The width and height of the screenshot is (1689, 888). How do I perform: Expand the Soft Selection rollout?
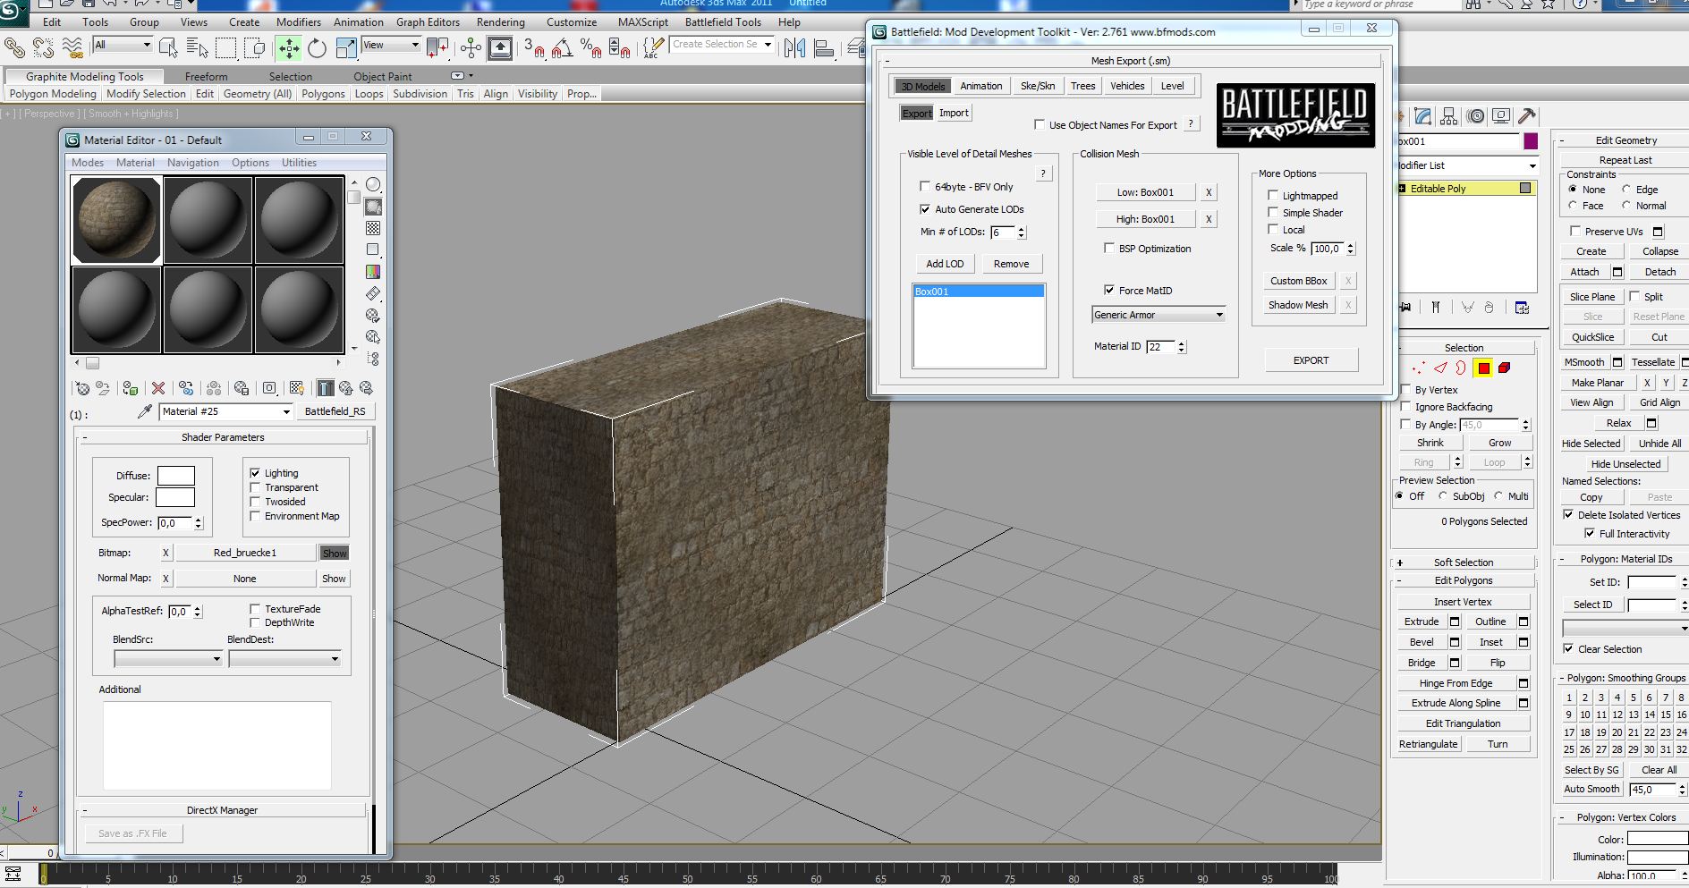(1463, 562)
